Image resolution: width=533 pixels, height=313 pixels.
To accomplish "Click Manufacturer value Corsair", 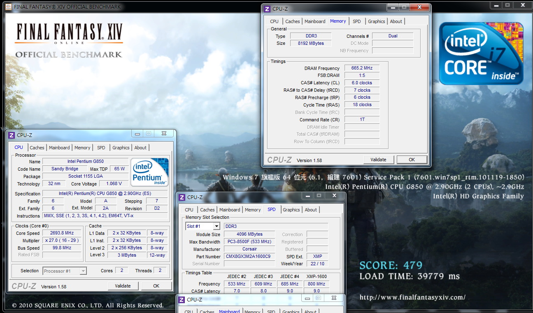I will 249,249.
